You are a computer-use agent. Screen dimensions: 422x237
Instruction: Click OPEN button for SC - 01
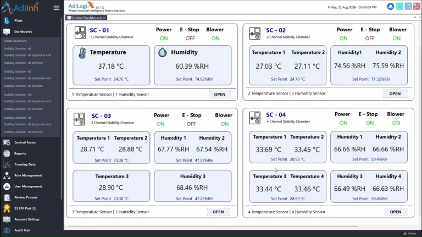click(x=220, y=95)
